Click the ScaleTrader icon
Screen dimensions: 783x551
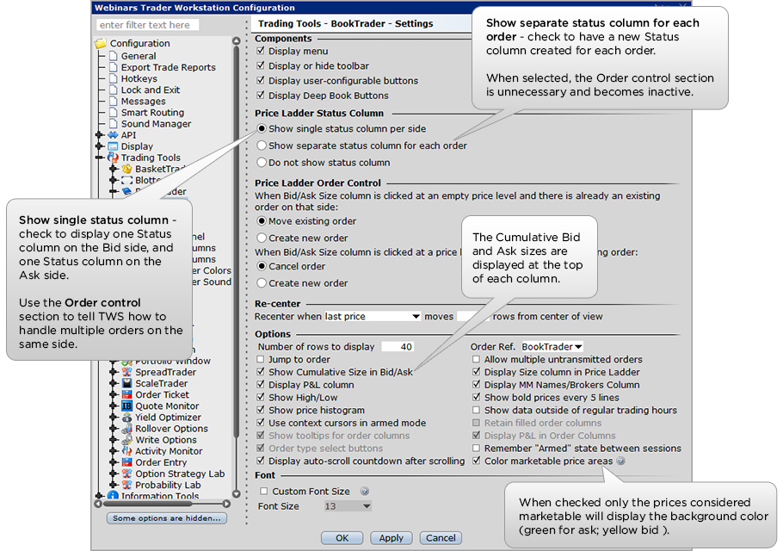126,383
